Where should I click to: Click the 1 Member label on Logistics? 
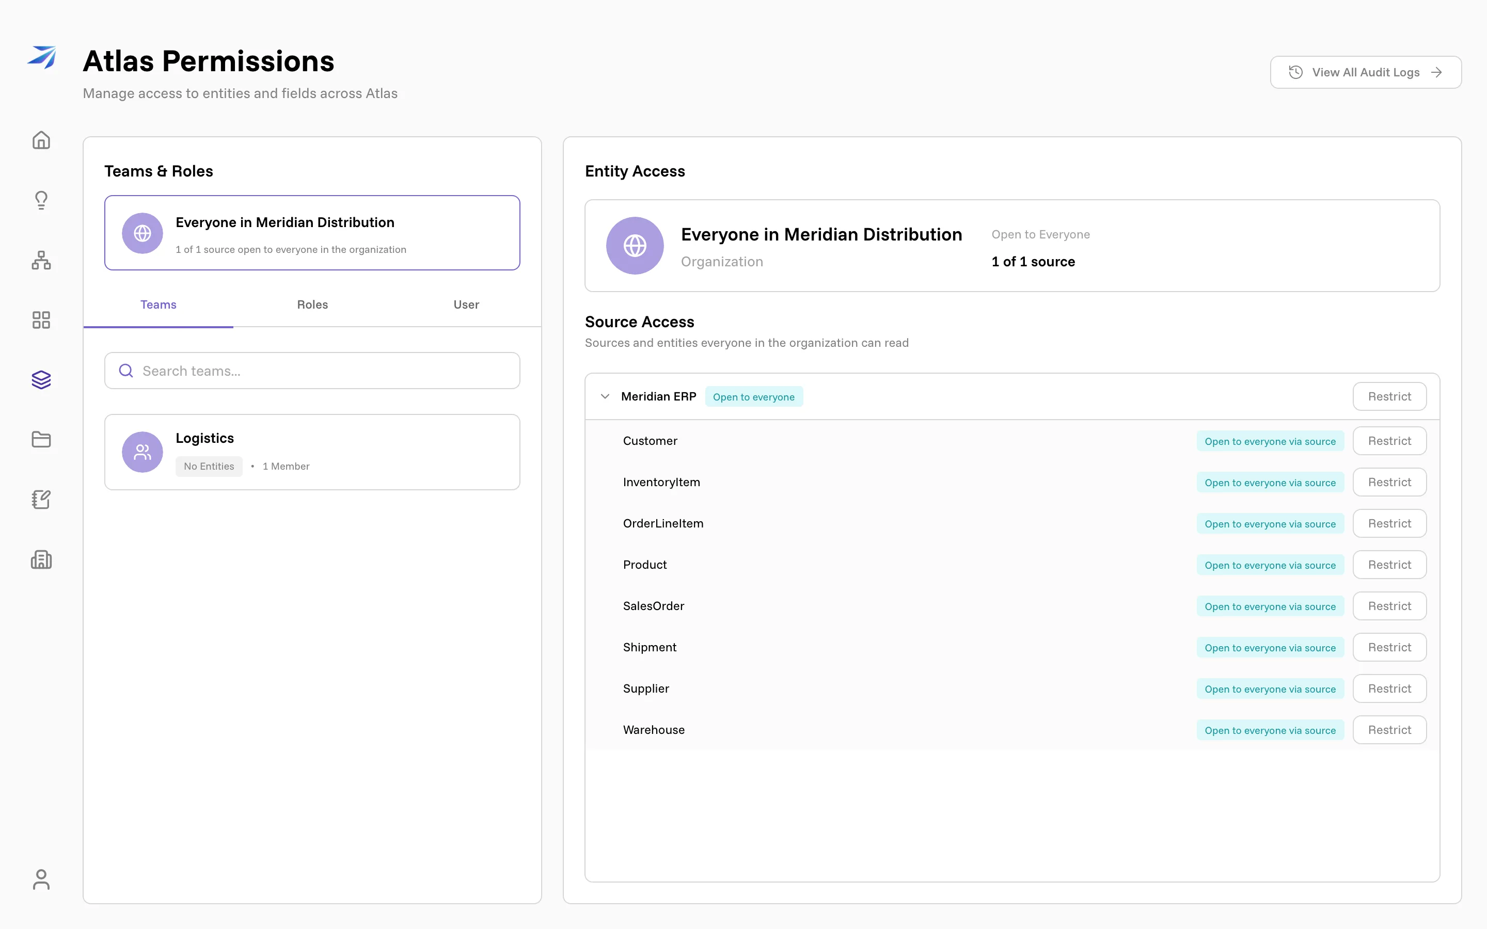coord(286,467)
